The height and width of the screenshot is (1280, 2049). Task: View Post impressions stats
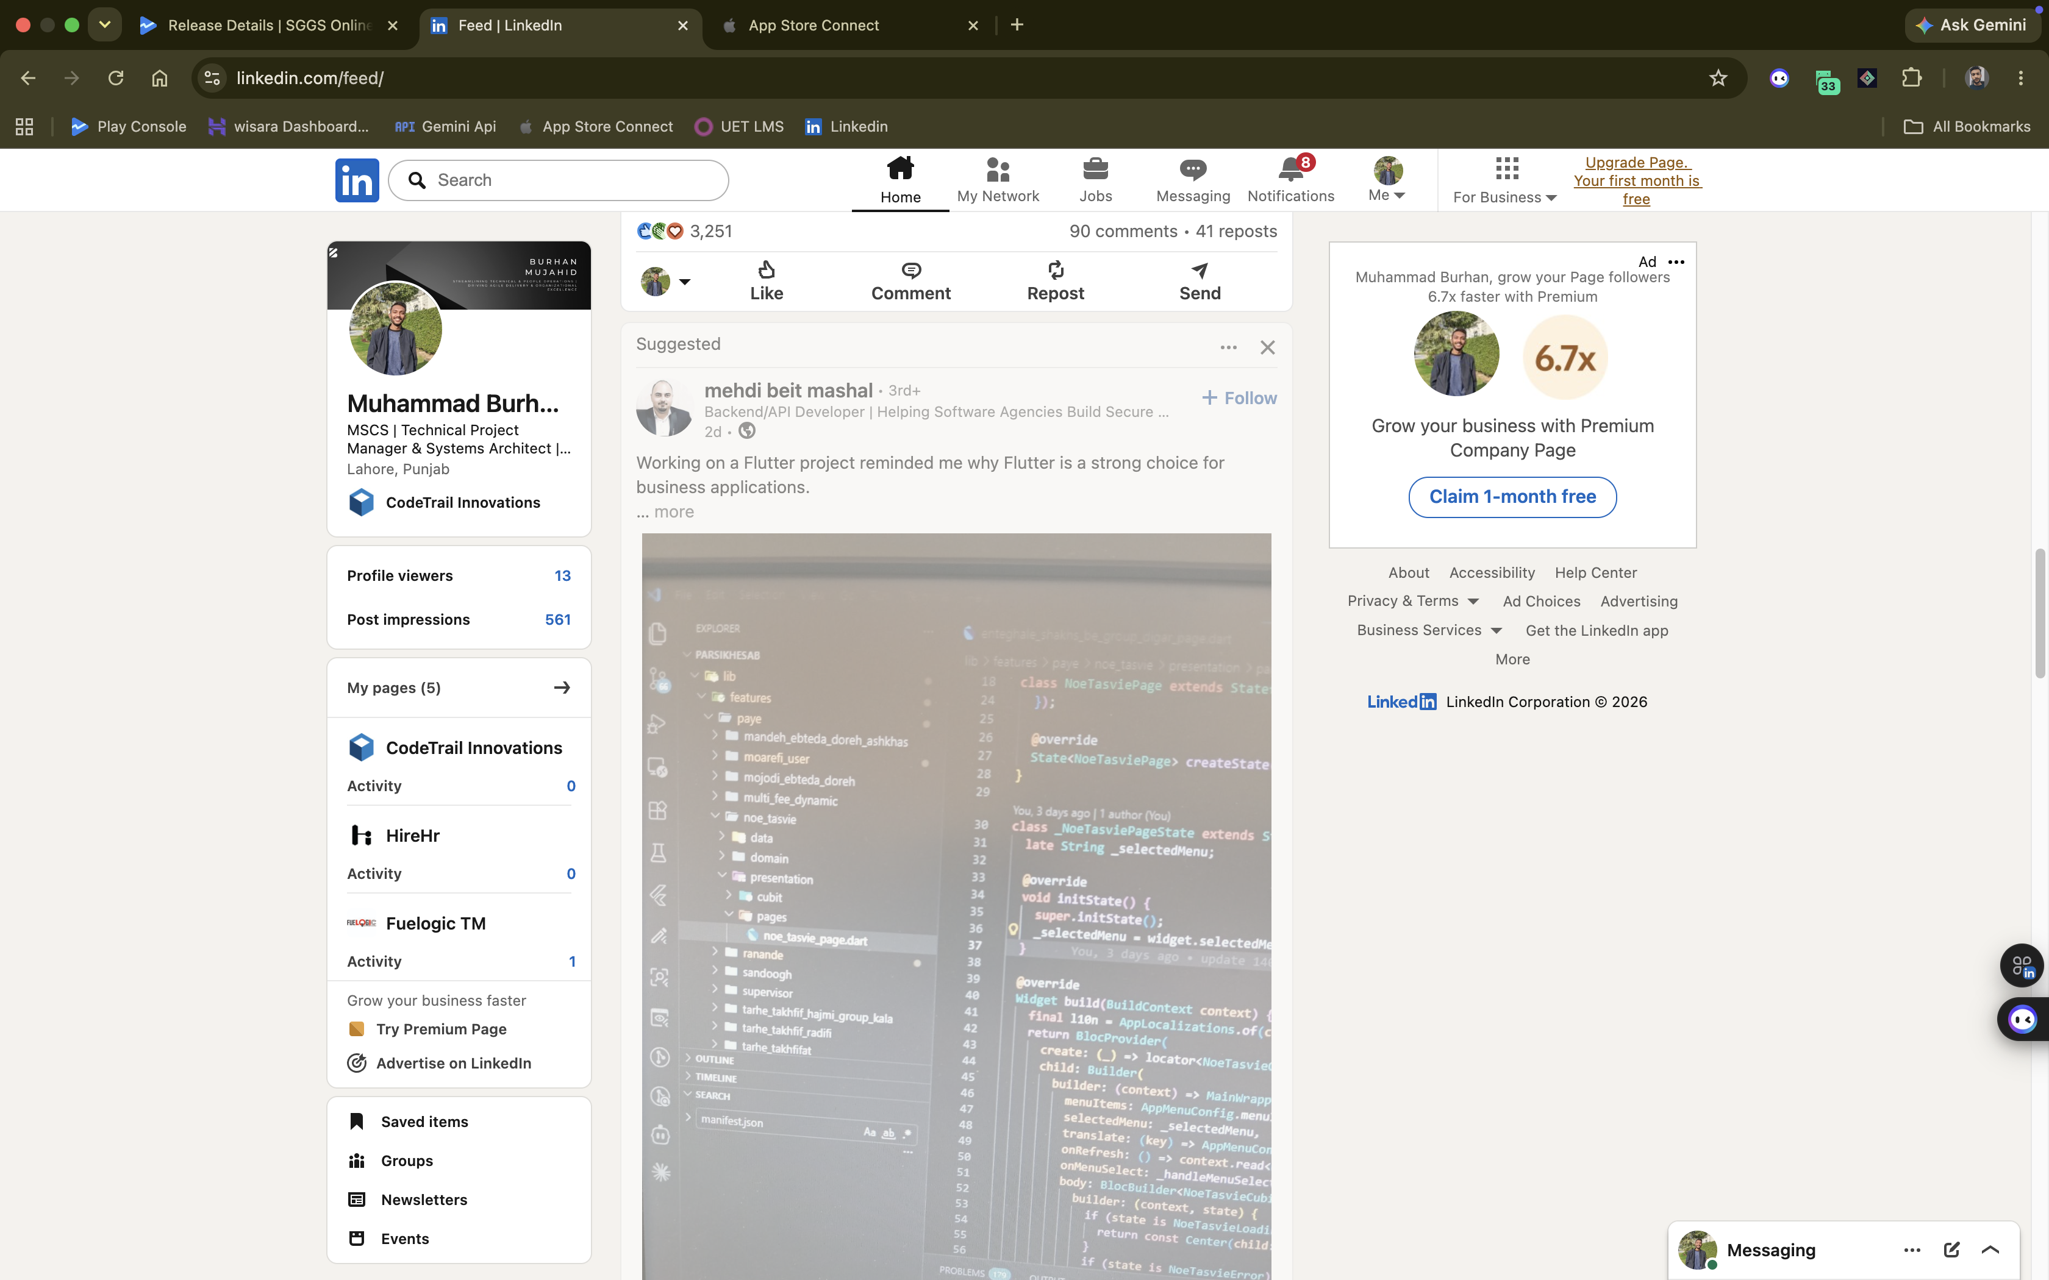[459, 620]
